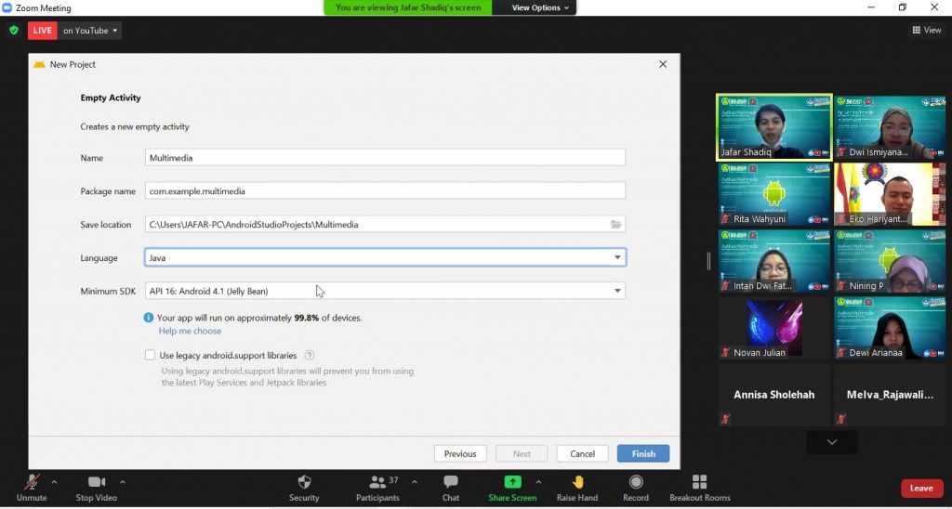952x509 pixels.
Task: Click the View grid layout button
Action: [927, 30]
